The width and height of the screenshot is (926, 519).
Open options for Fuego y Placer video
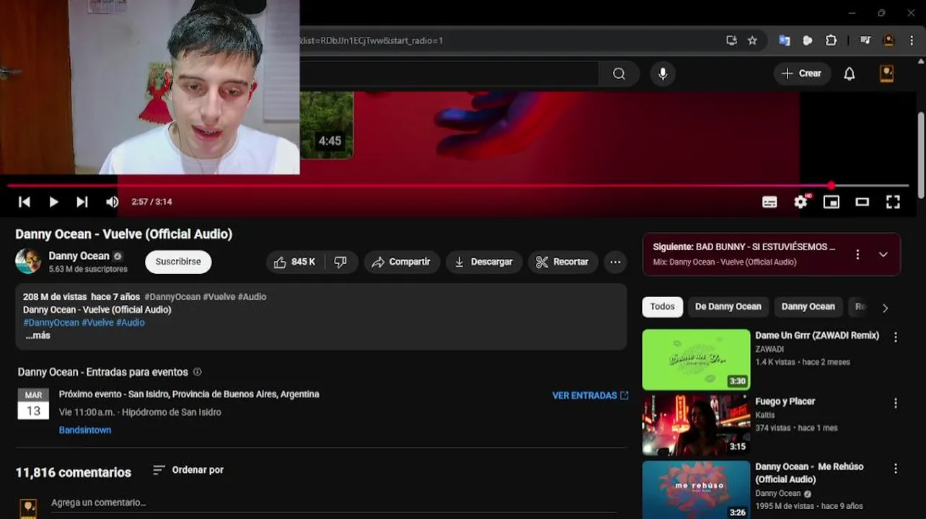tap(896, 404)
